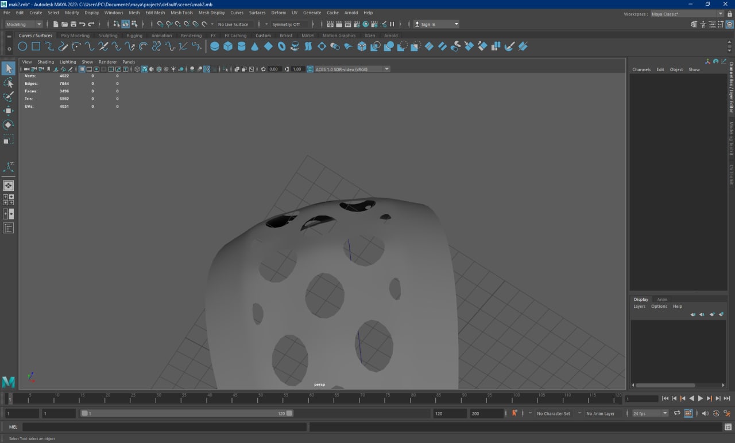Activate the Lasso Select tool
The width and height of the screenshot is (735, 443).
click(x=9, y=83)
